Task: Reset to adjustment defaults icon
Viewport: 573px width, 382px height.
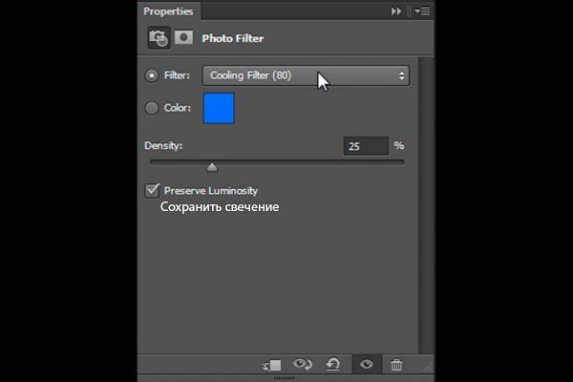Action: [333, 365]
